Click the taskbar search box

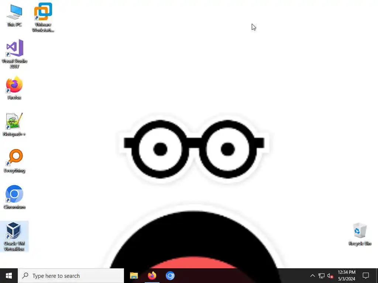(71, 276)
